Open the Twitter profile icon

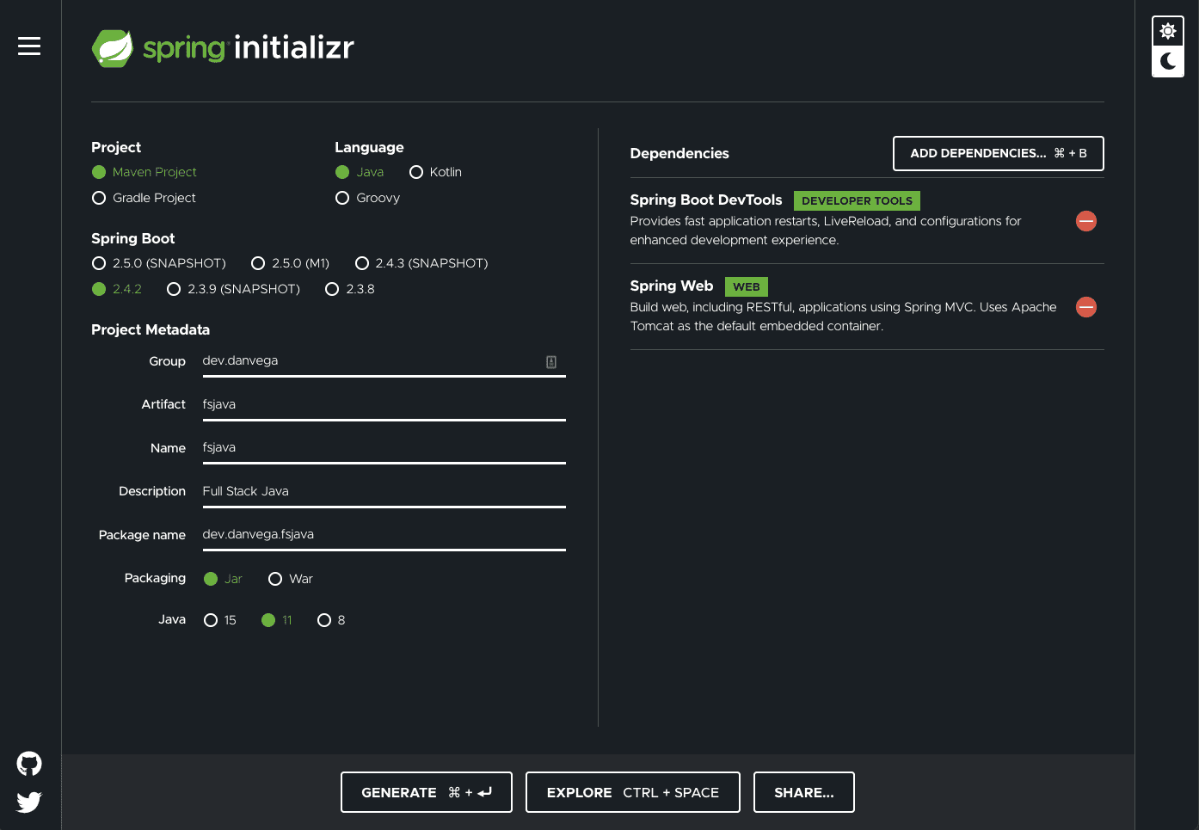(x=28, y=802)
